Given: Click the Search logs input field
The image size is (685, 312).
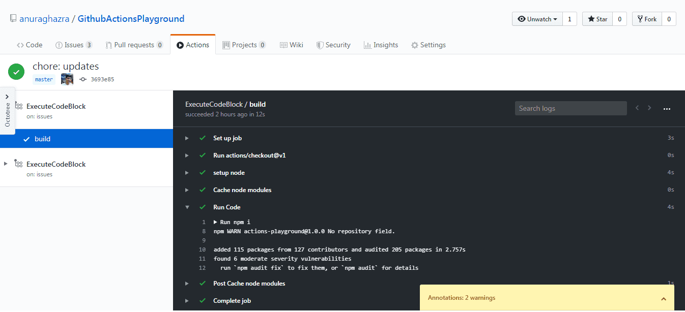Looking at the screenshot, I should pos(570,108).
